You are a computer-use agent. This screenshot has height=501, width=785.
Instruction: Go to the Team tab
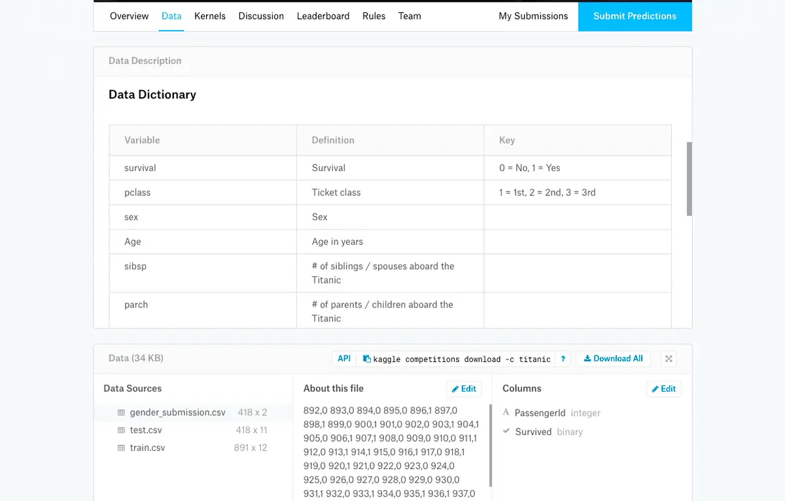tap(410, 16)
